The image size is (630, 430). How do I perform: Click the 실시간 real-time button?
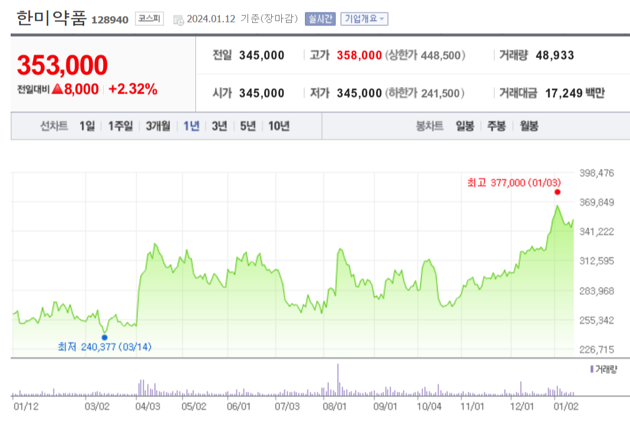[320, 19]
